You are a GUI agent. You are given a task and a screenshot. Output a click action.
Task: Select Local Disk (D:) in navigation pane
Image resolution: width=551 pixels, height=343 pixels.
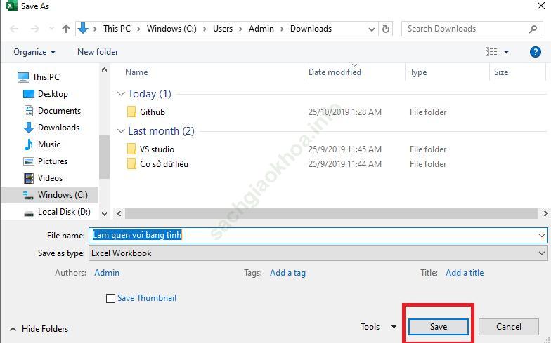64,212
